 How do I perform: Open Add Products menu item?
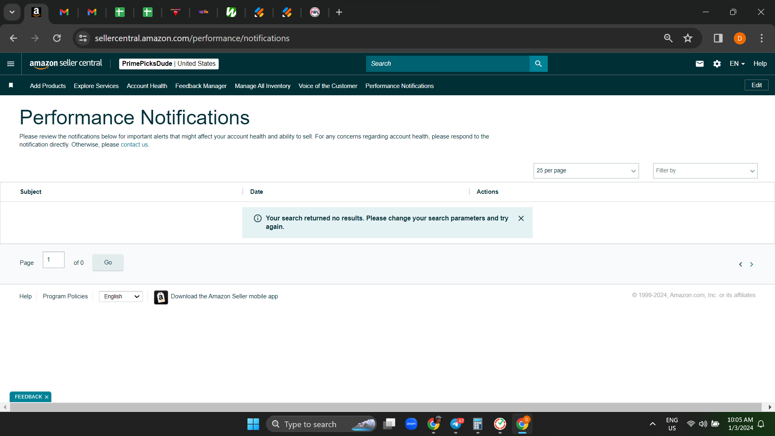coord(48,86)
